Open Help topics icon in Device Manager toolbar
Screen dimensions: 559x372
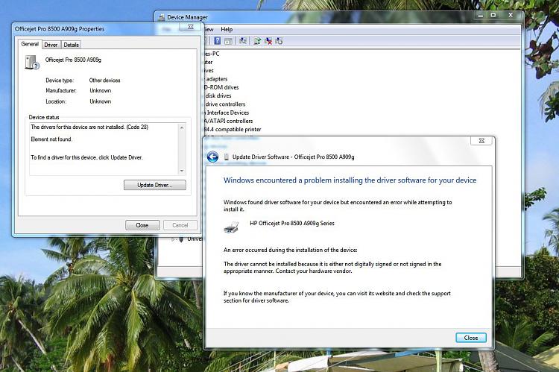217,41
